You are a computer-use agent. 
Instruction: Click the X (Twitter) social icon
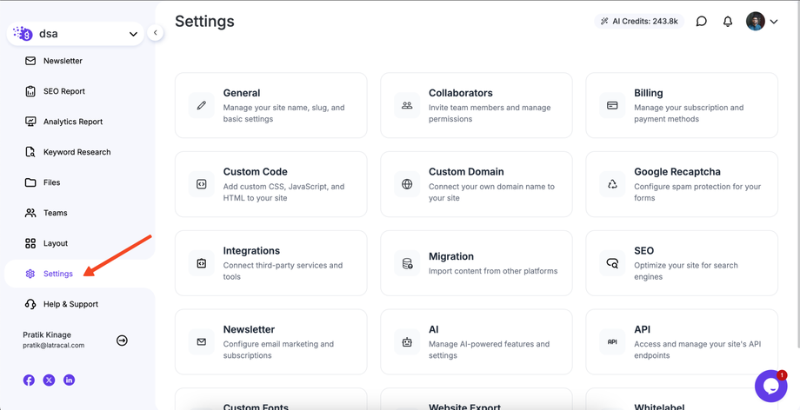coord(49,380)
